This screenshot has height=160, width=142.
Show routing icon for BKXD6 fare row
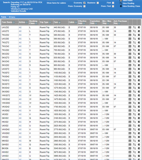(x=134, y=148)
